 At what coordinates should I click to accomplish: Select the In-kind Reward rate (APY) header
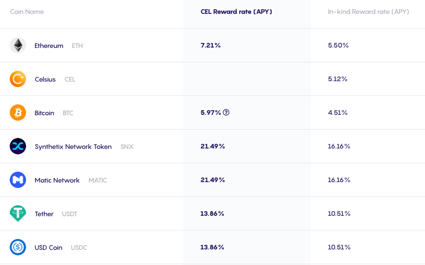[368, 12]
